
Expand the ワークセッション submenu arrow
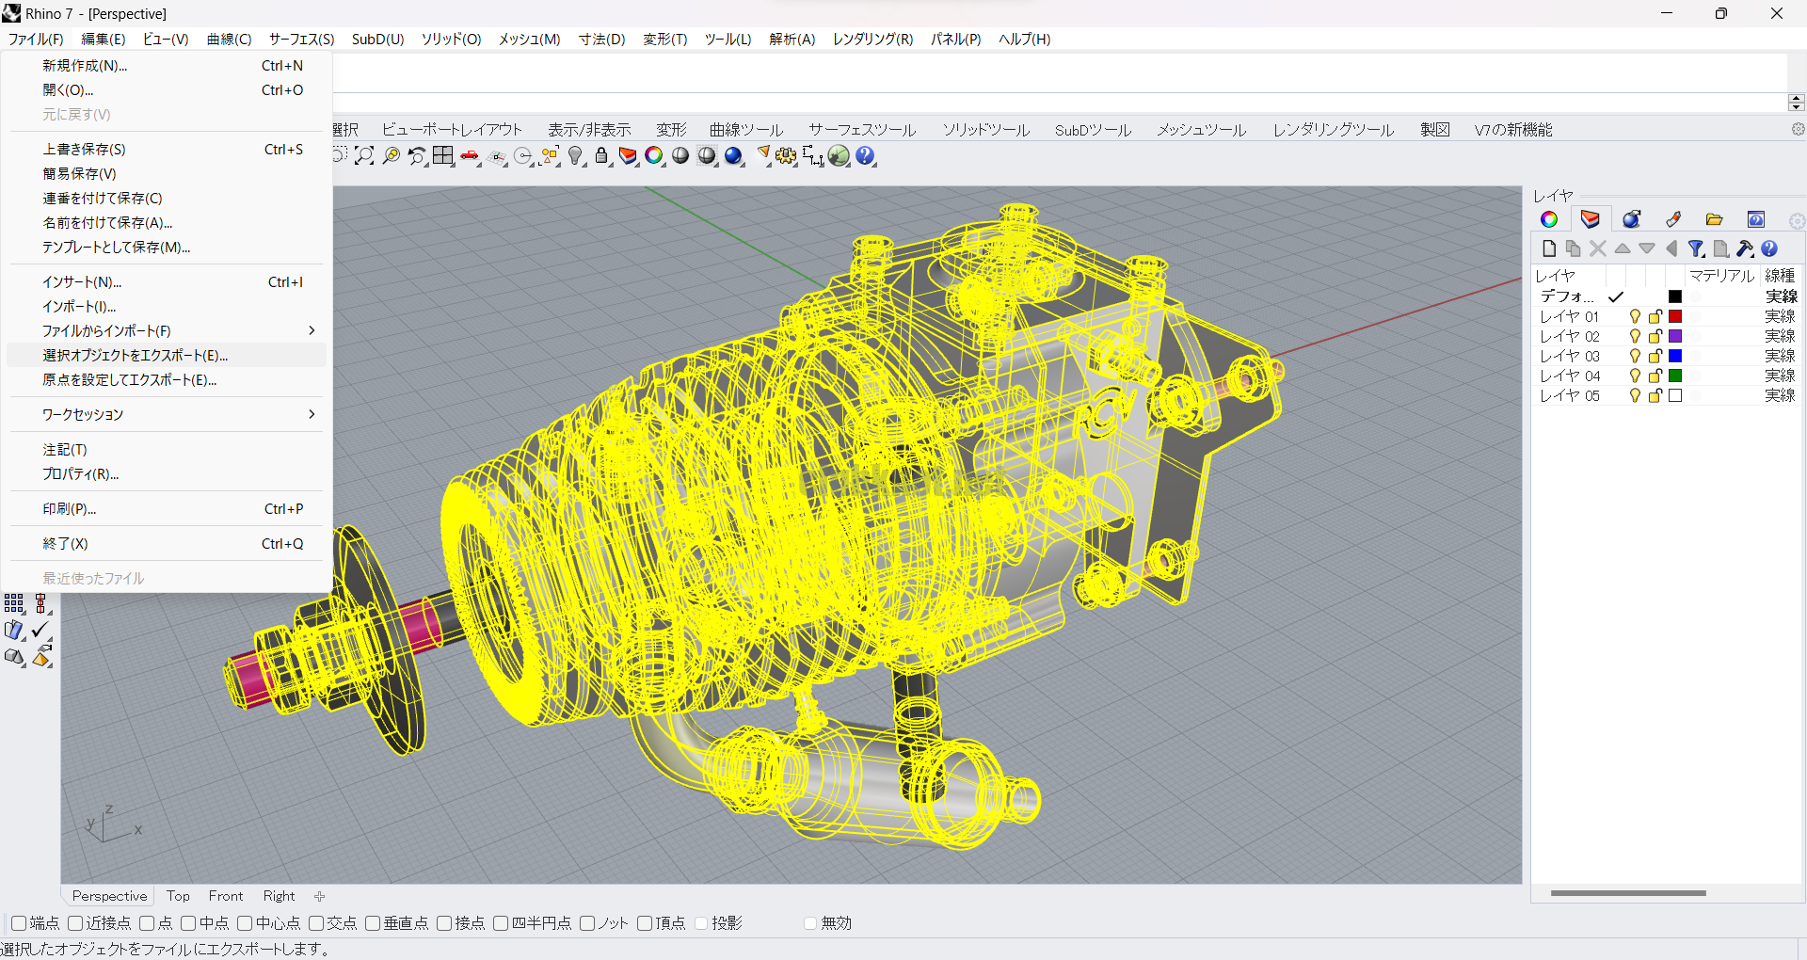[312, 415]
